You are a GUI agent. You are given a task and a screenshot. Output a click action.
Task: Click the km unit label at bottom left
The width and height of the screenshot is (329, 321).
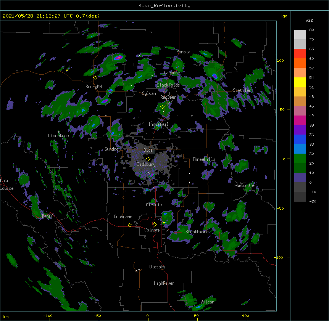[6, 316]
